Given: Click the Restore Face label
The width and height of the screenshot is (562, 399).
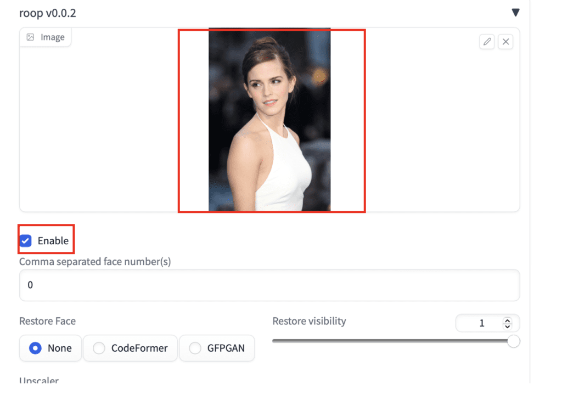Looking at the screenshot, I should point(47,321).
